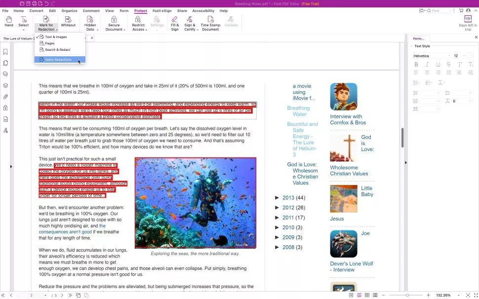Open Dever's Lone Wolf - Interview link
This screenshot has height=299, width=479.
pos(352,266)
